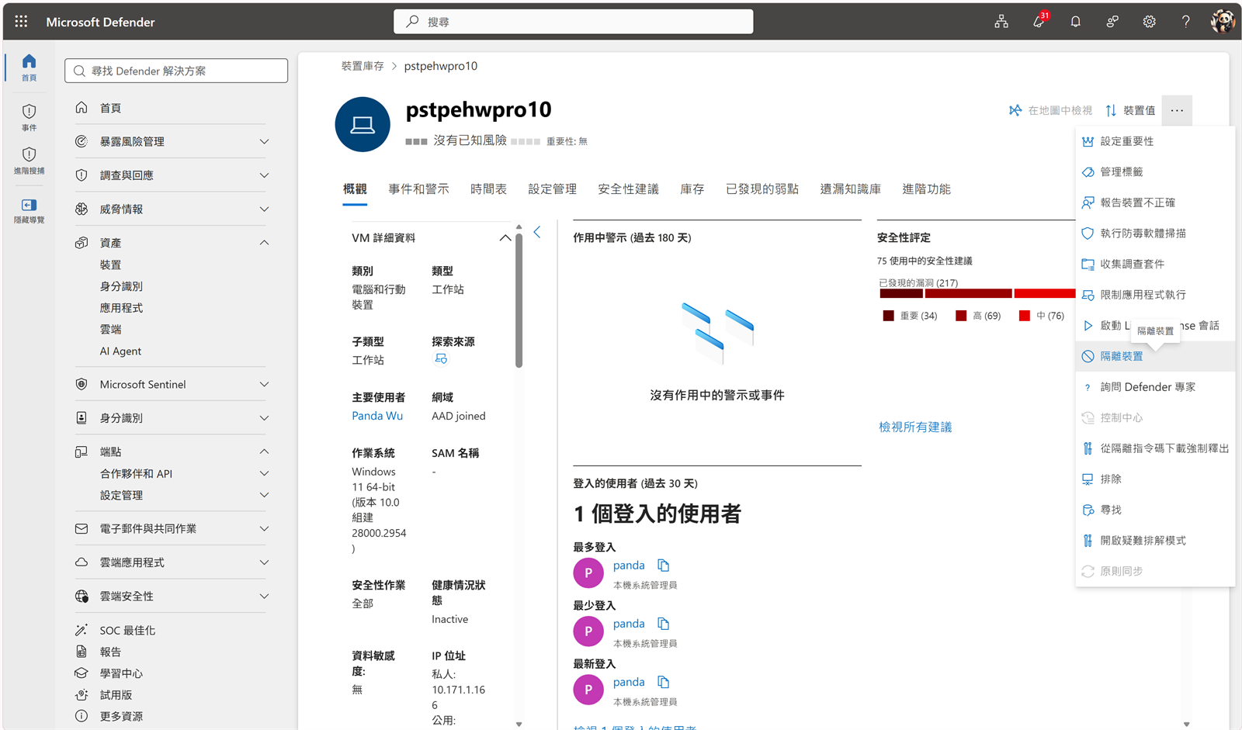Click the 裝置值 button
The image size is (1242, 730).
[1130, 110]
